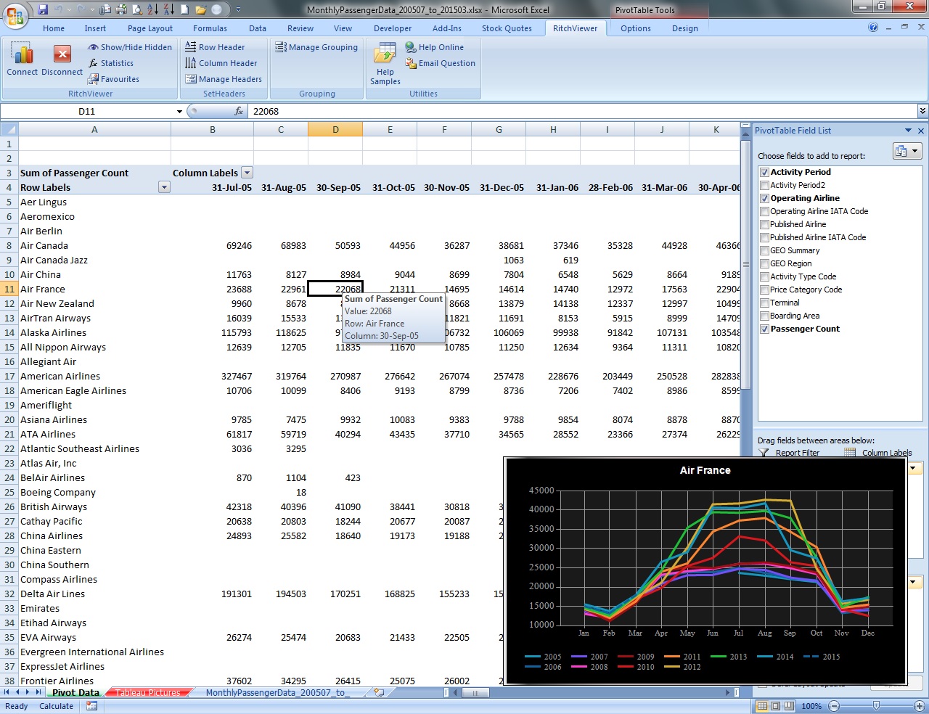Image resolution: width=929 pixels, height=714 pixels.
Task: Click the zoom in plus button
Action: 920,706
